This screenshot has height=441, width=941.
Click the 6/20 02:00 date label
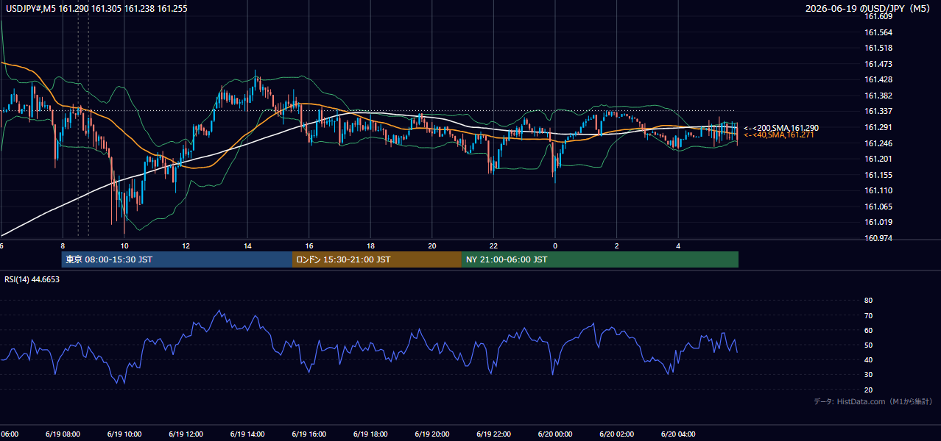(x=616, y=434)
